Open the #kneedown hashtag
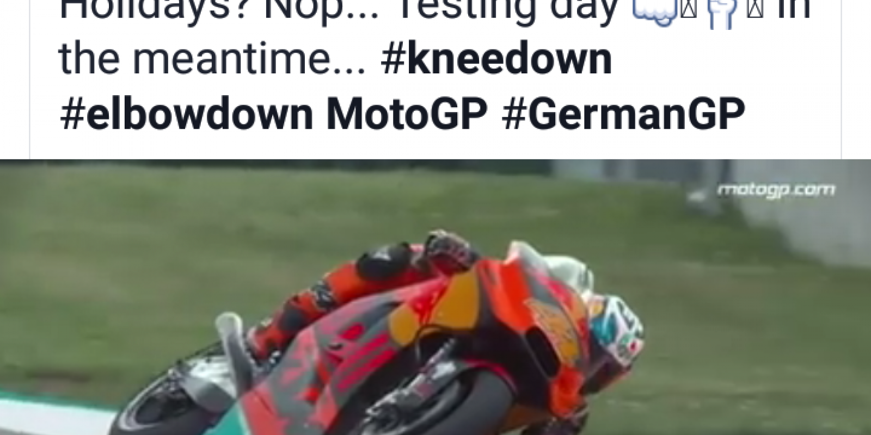This screenshot has height=435, width=871. point(496,59)
